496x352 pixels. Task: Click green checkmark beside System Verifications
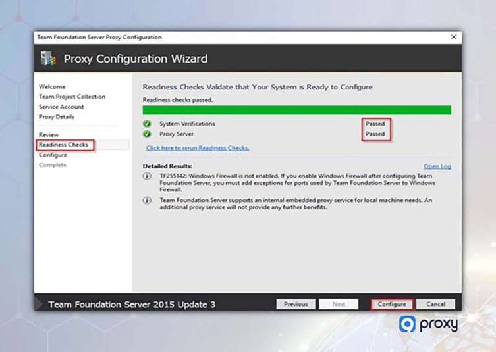147,124
